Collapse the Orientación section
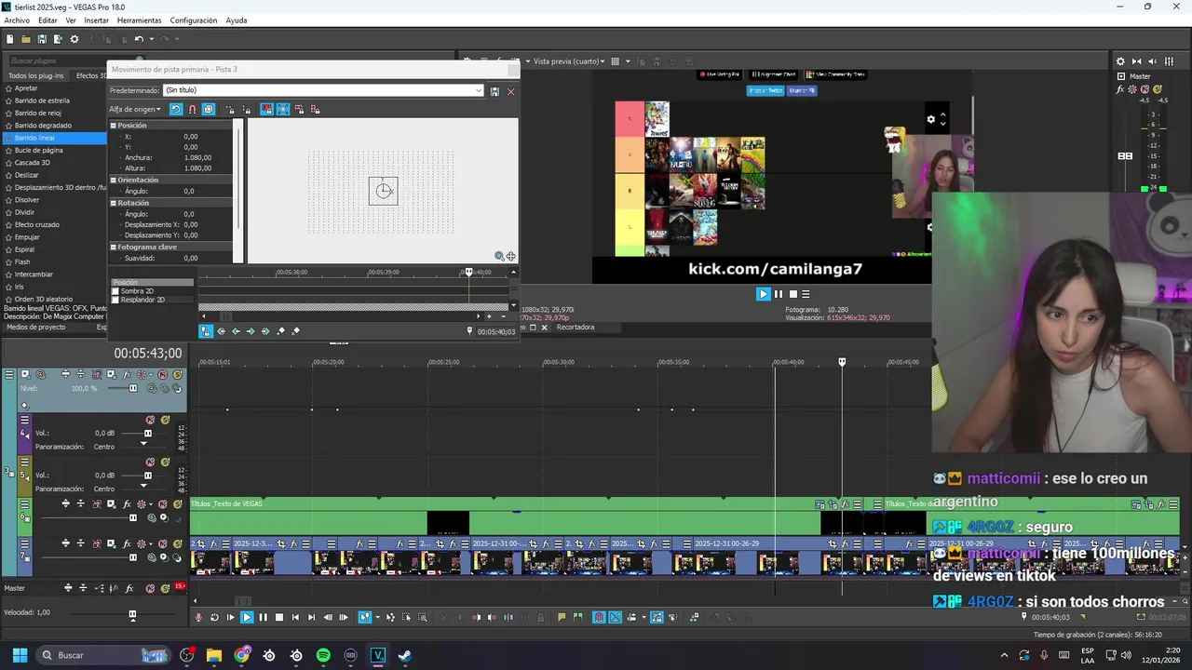 (114, 180)
